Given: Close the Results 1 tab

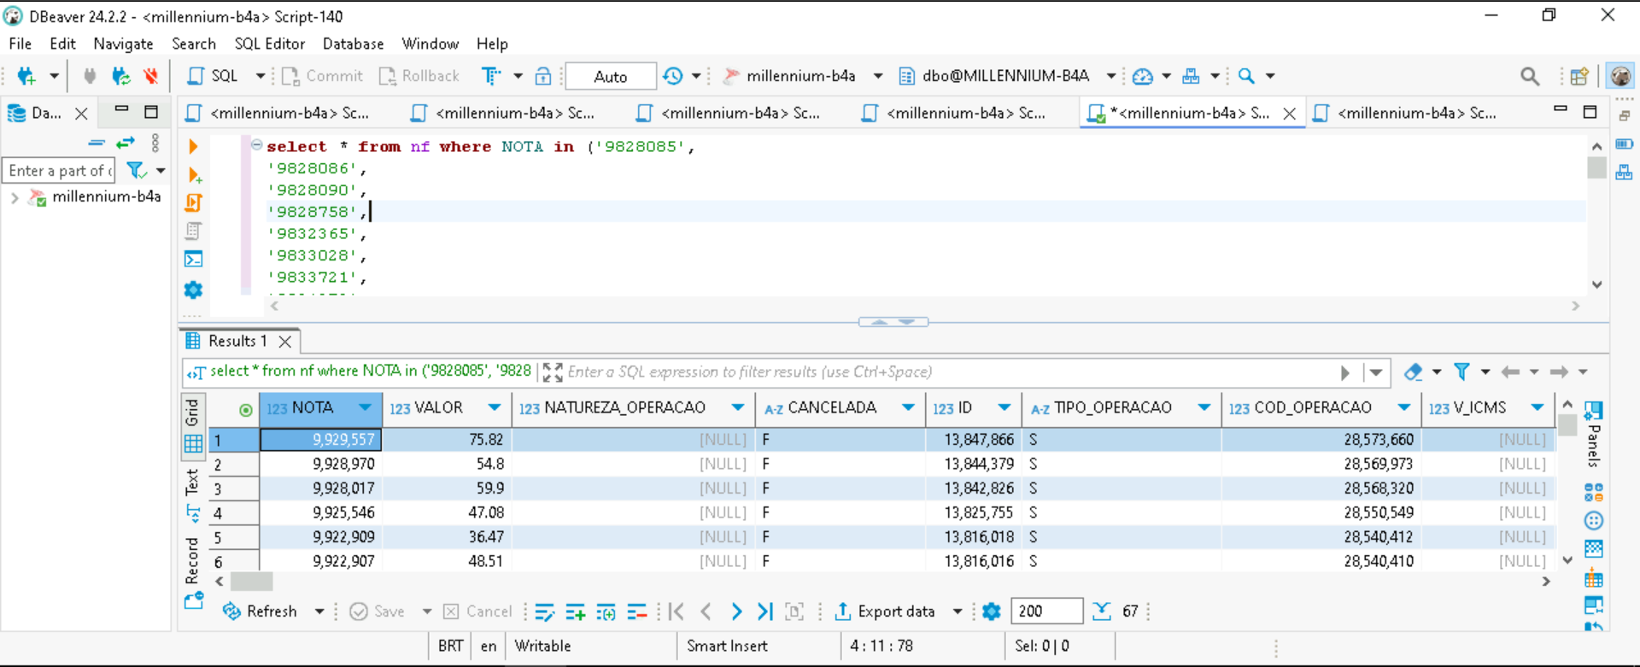Looking at the screenshot, I should click(285, 342).
